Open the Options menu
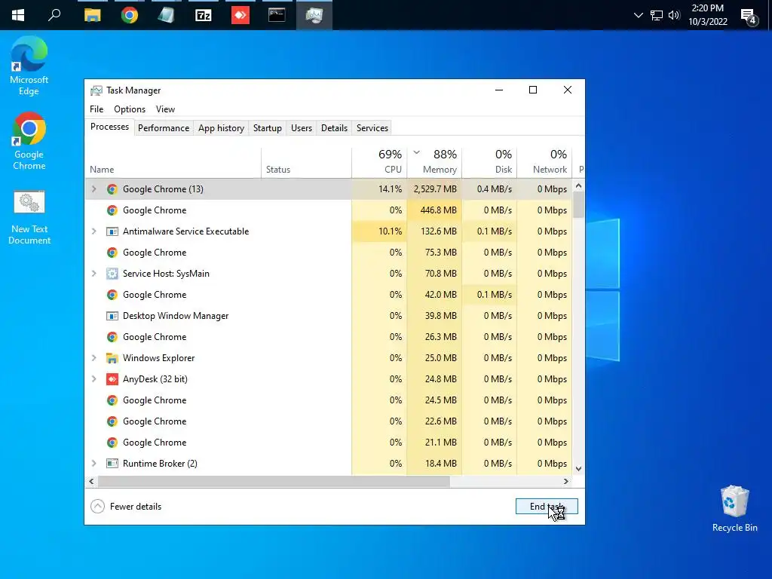The image size is (772, 579). point(130,109)
